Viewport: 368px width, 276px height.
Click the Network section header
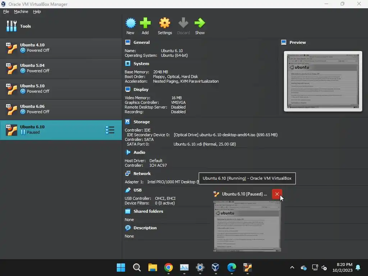[x=142, y=174]
